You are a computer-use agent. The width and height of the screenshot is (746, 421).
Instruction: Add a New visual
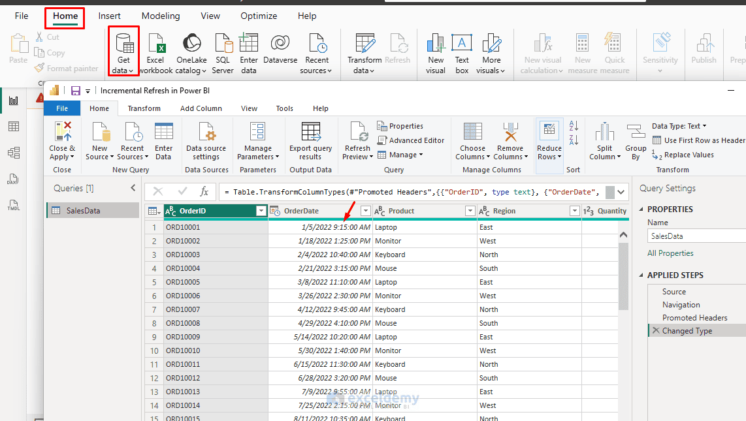(x=435, y=54)
